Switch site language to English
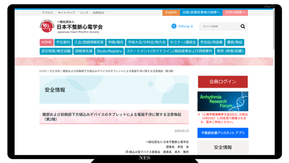 tap(171, 12)
